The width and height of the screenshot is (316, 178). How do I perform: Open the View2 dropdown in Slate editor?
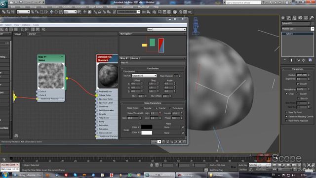point(166,30)
